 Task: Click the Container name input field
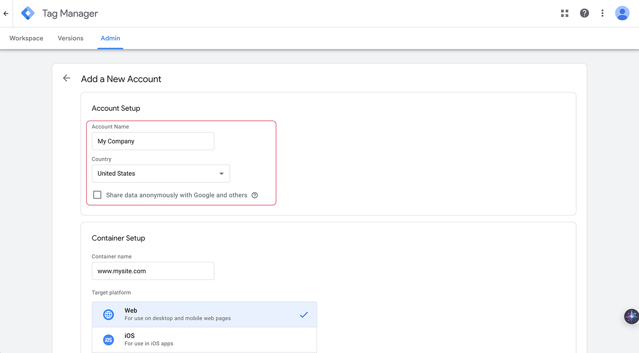tap(153, 271)
